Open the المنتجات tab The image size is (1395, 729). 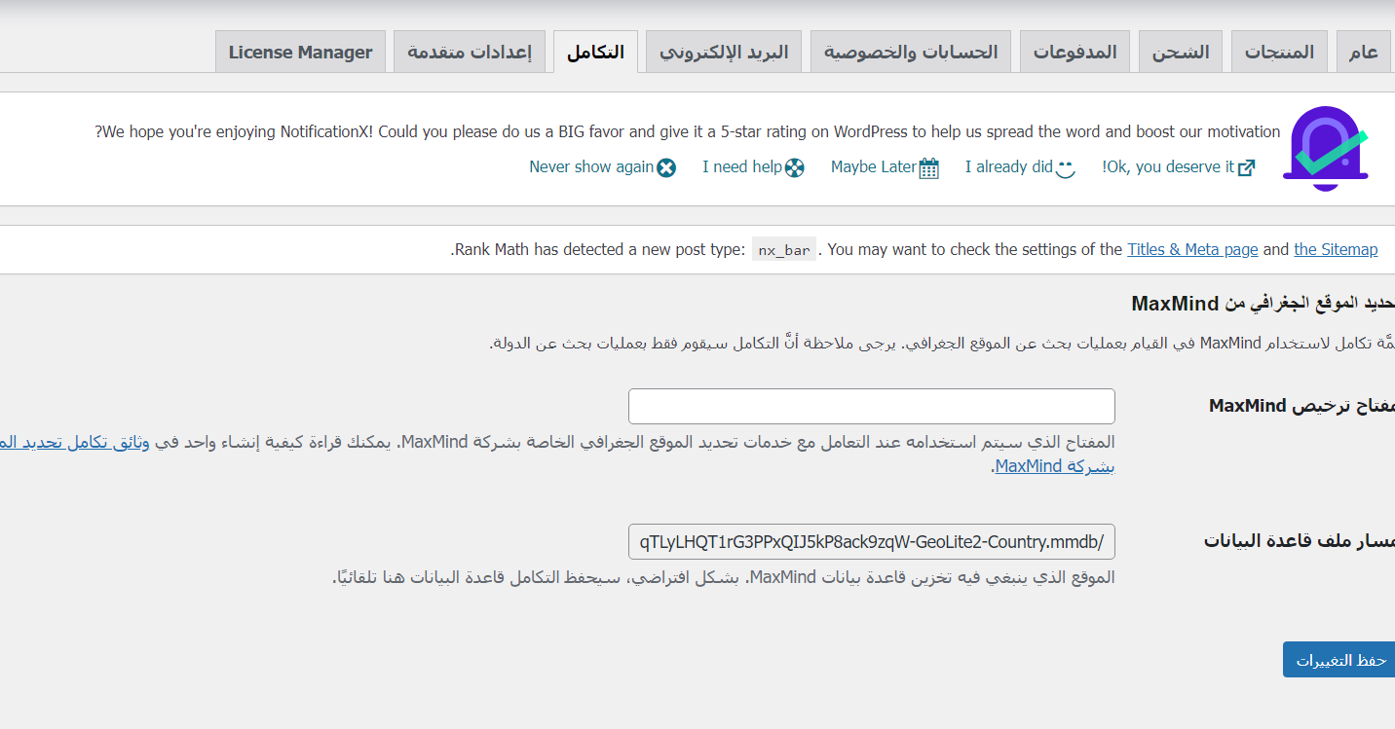point(1279,52)
